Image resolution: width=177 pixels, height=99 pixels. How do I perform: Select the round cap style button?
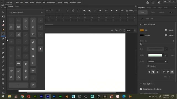pos(153,72)
